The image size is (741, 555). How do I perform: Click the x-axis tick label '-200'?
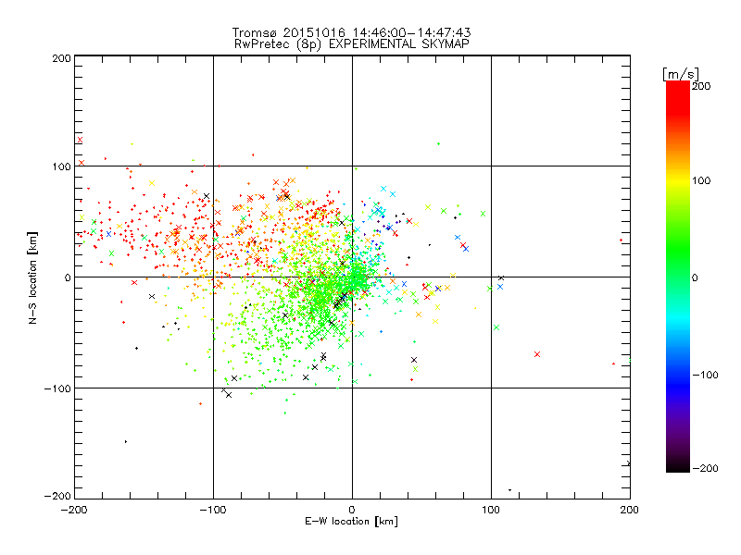[x=74, y=510]
